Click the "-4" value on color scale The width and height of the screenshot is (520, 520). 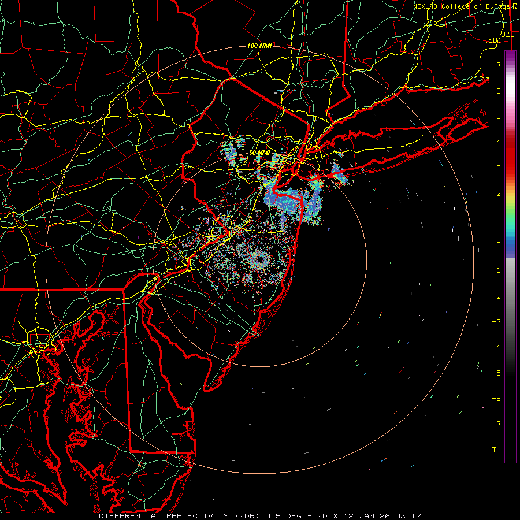tap(496, 347)
